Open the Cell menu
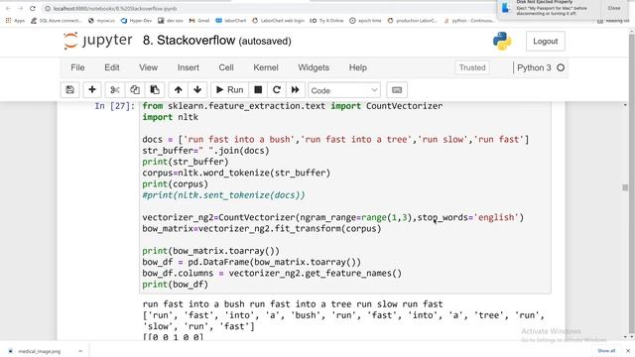The width and height of the screenshot is (635, 357). point(226,67)
